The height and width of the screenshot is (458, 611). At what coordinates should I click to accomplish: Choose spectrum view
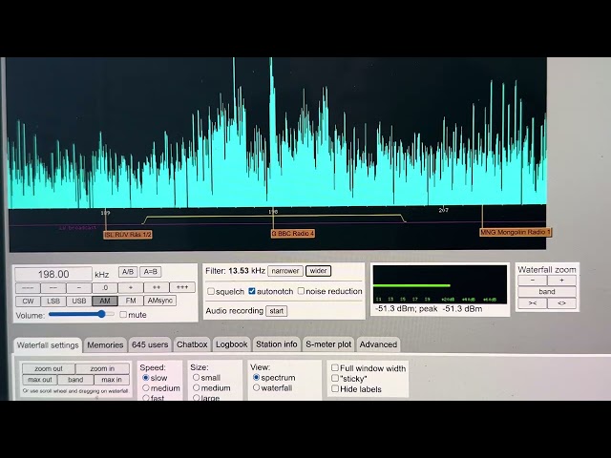click(256, 378)
